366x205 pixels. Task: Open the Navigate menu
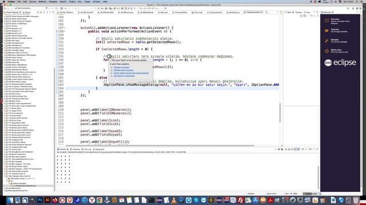(x=53, y=1)
